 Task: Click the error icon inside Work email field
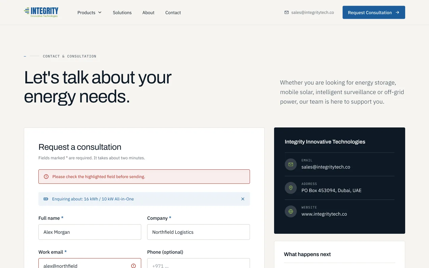click(x=133, y=266)
